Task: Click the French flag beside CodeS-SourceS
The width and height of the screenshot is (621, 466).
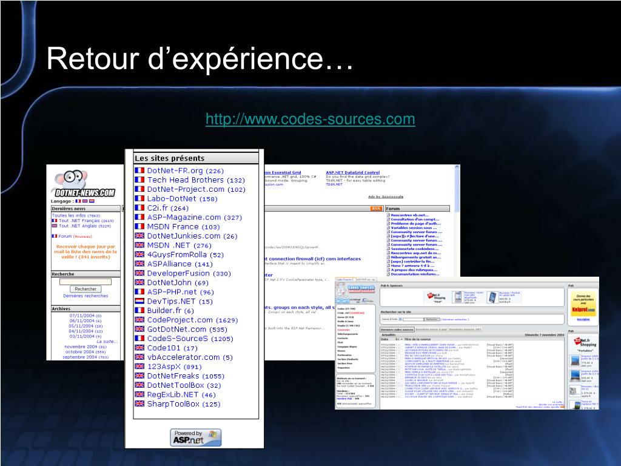Action: pos(139,339)
